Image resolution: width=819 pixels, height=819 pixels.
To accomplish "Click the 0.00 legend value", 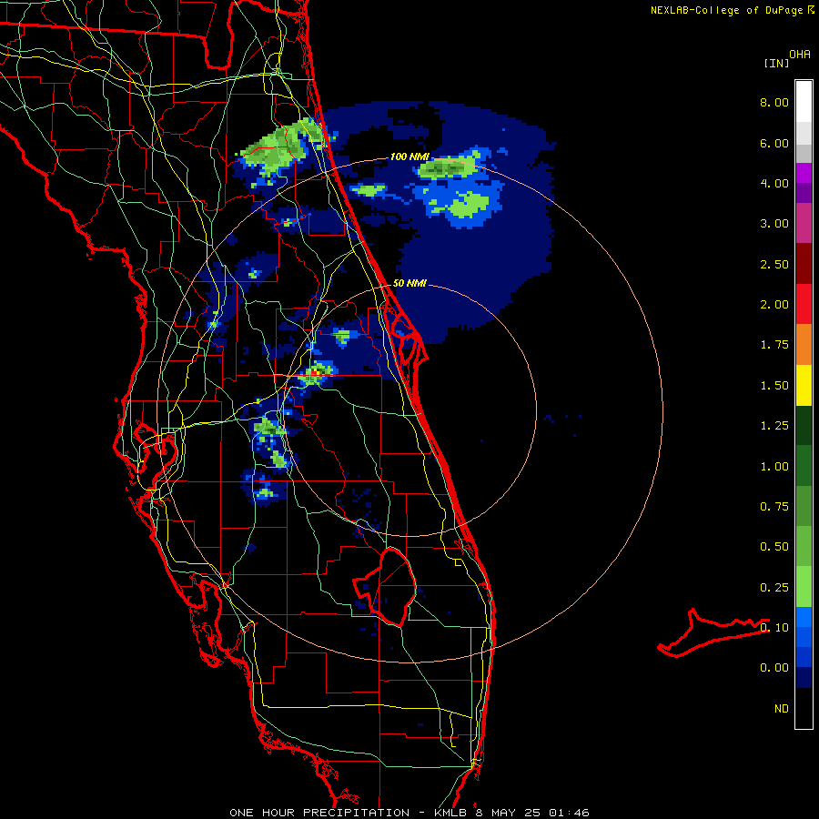I will pos(774,668).
